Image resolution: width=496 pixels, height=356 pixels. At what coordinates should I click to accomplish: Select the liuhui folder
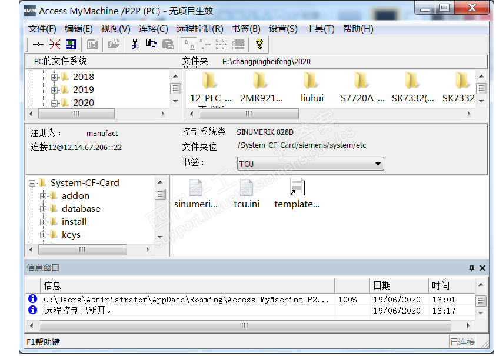(x=312, y=87)
